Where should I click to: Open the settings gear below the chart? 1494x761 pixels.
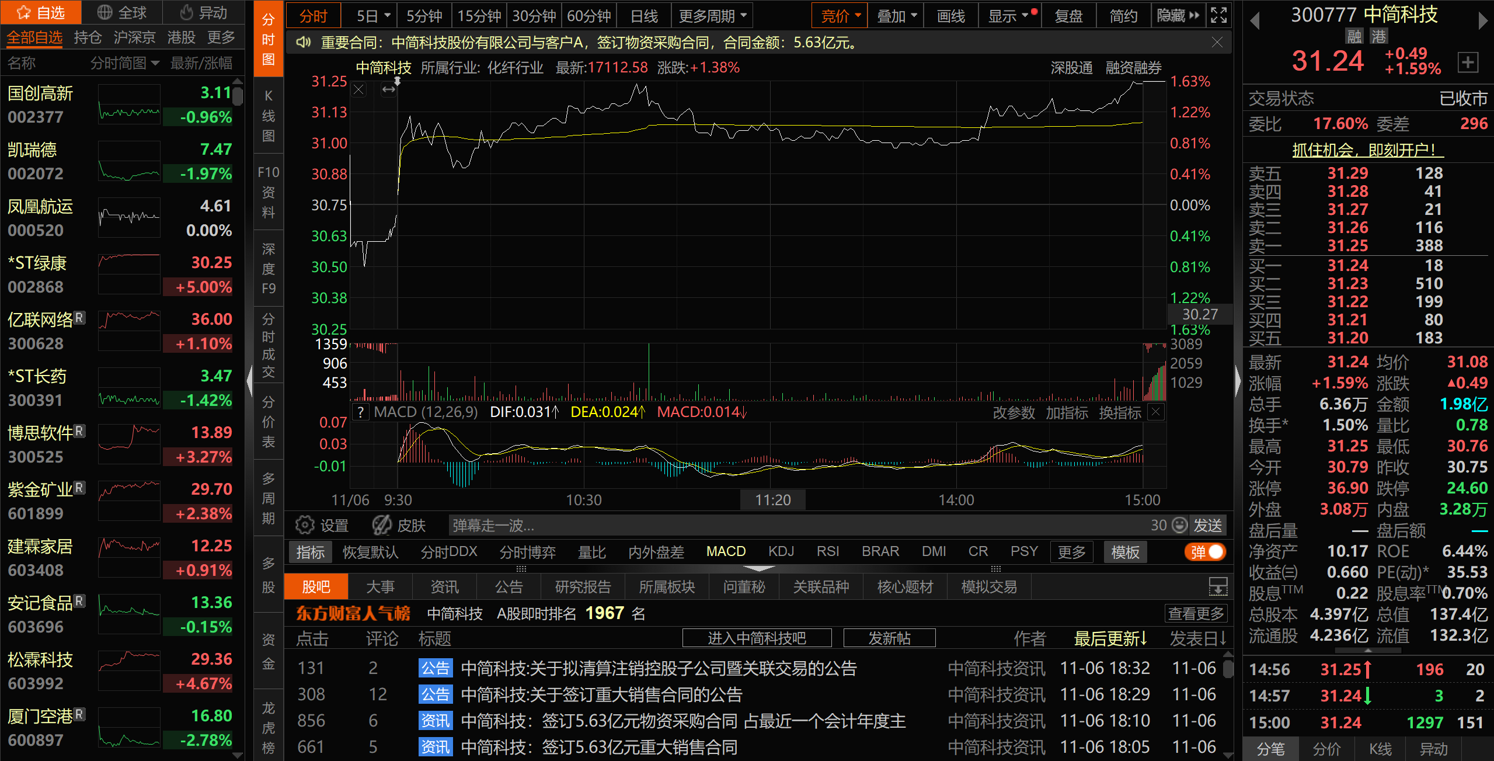(305, 525)
